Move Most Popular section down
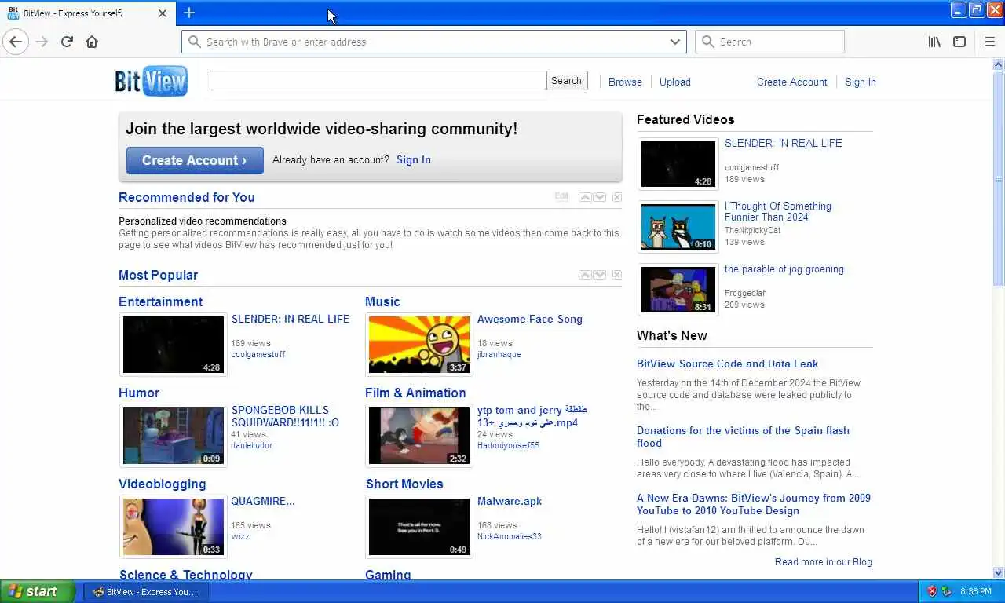 (x=600, y=275)
